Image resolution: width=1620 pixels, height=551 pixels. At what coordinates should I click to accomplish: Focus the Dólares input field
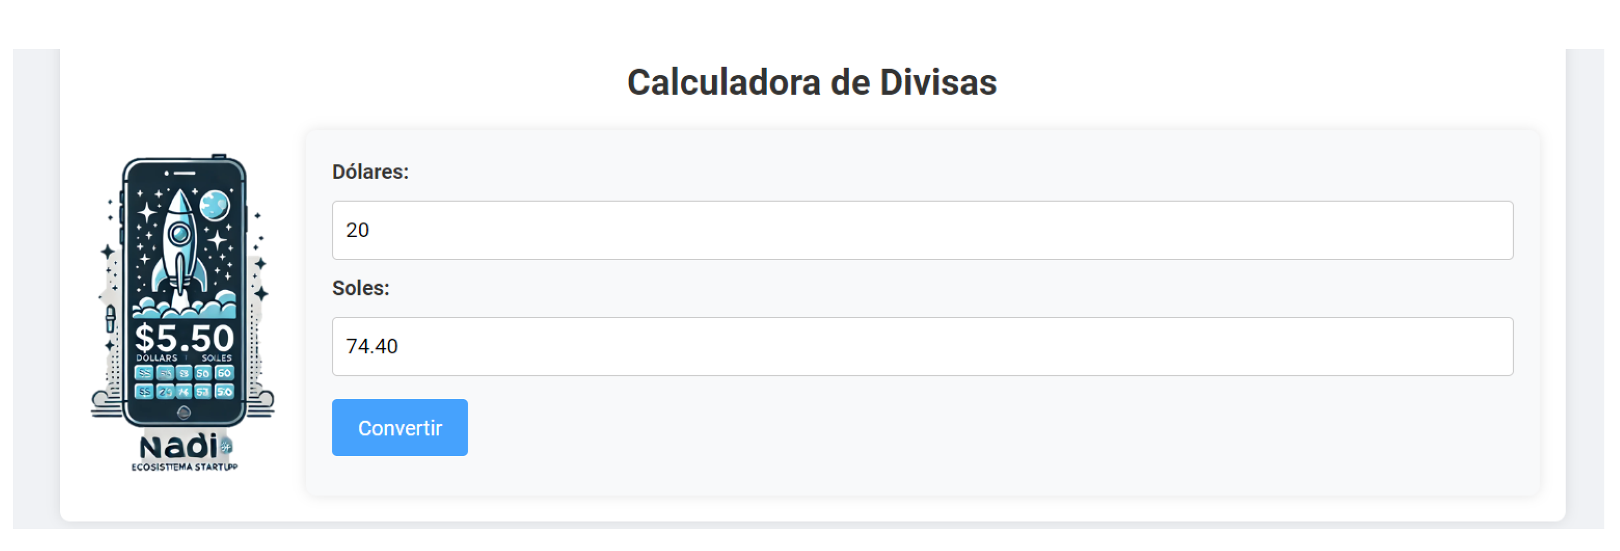pyautogui.click(x=922, y=230)
